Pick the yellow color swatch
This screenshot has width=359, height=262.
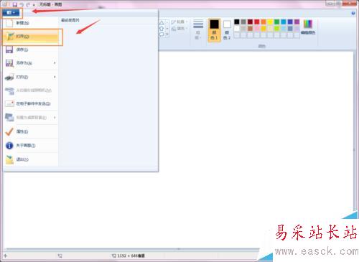[x=270, y=22]
